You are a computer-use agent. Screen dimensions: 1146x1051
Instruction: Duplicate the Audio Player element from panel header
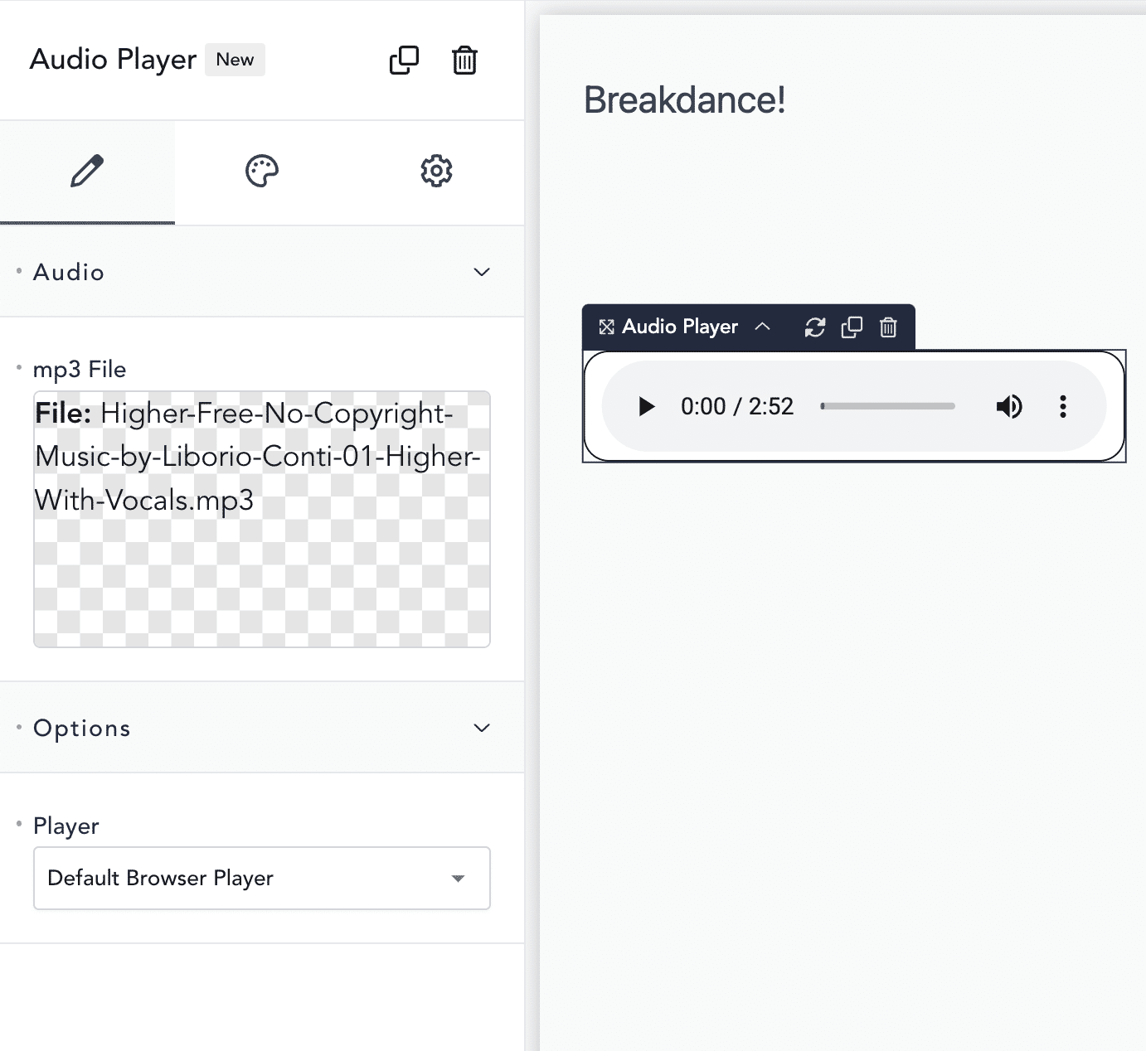(404, 60)
